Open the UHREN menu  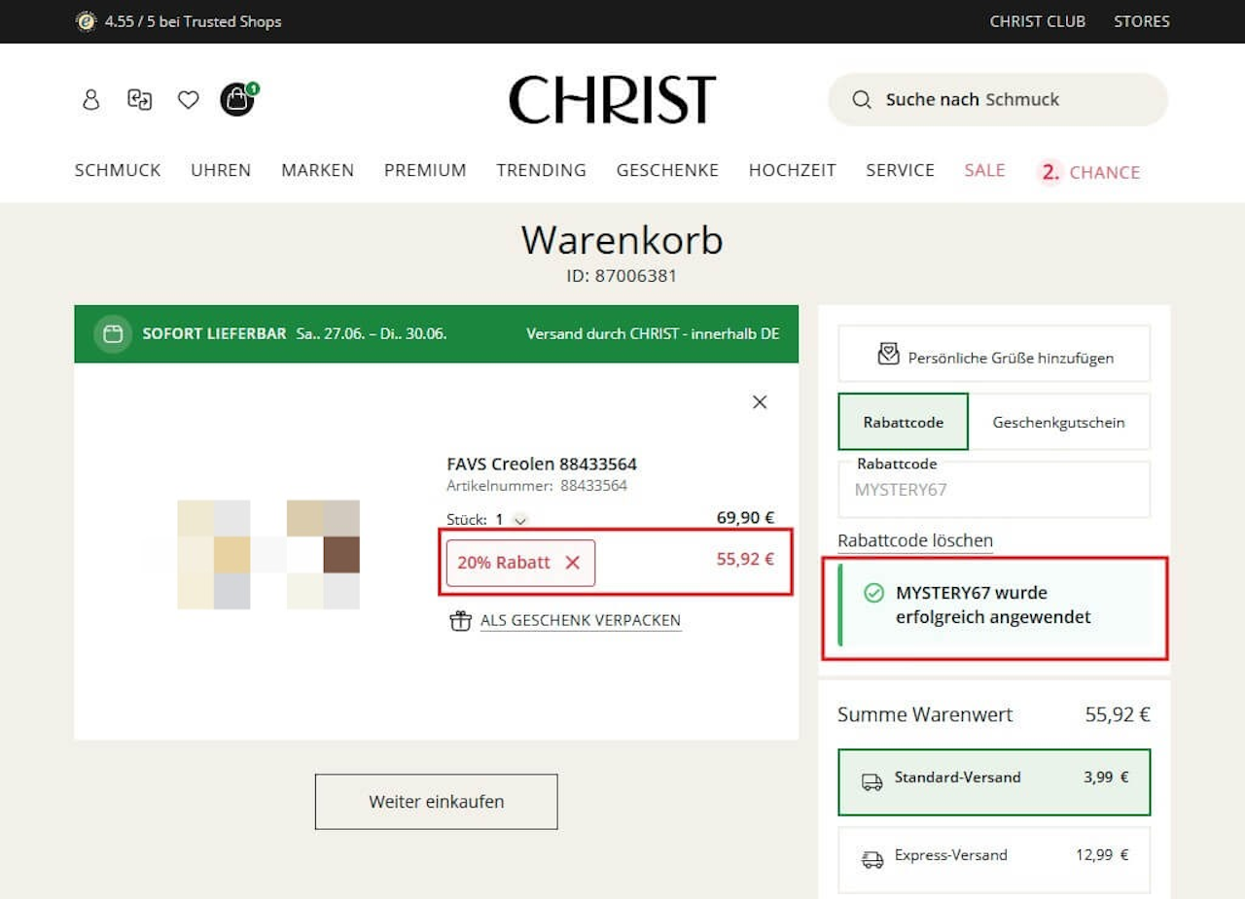tap(221, 170)
